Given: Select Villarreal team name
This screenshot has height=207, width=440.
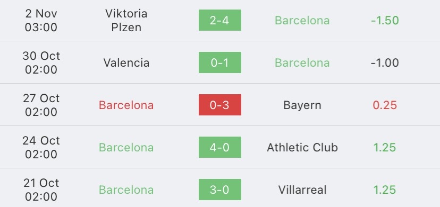Looking at the screenshot, I should pyautogui.click(x=302, y=190).
